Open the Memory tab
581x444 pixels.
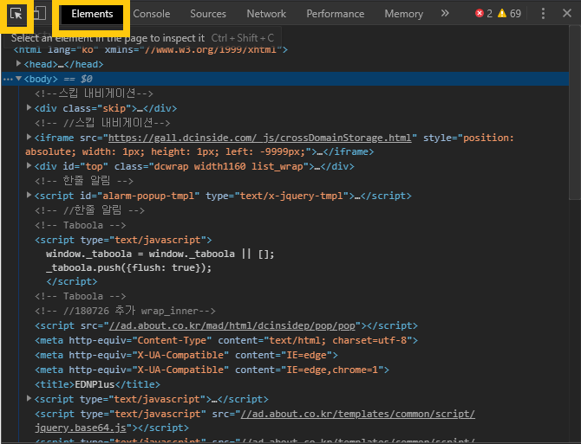tap(403, 14)
